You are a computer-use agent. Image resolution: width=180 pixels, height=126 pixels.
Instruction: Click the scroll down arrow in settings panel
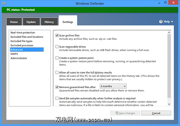coord(169,104)
